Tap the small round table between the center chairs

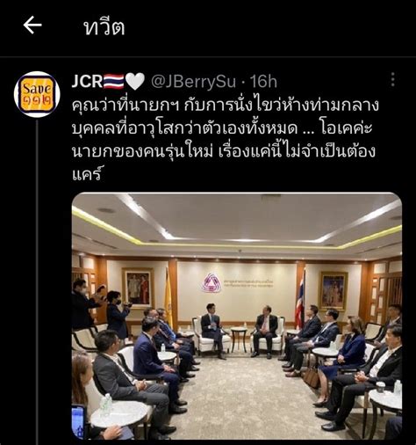point(239,339)
